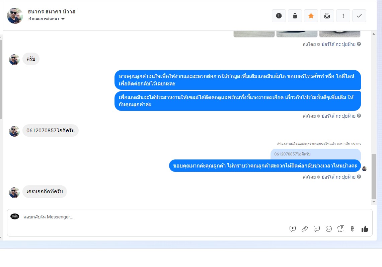This screenshot has width=382, height=267.
Task: Mark conversation as unread with envelope icon
Action: pos(327,16)
